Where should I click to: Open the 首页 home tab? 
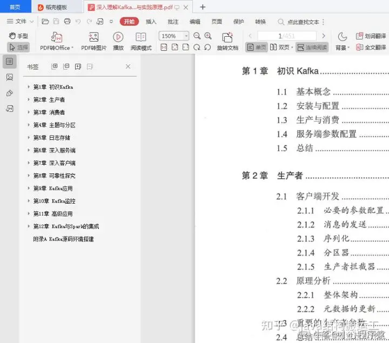click(x=15, y=6)
